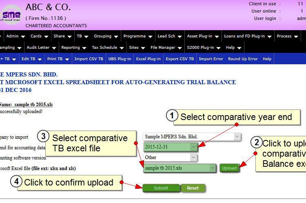Open the File Manager menu
306x203 pixels.
pyautogui.click(x=166, y=48)
